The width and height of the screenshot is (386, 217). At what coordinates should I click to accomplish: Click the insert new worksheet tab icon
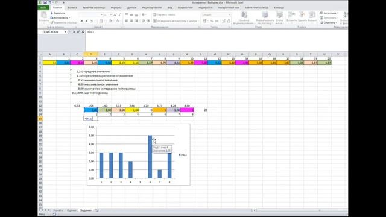click(x=96, y=210)
